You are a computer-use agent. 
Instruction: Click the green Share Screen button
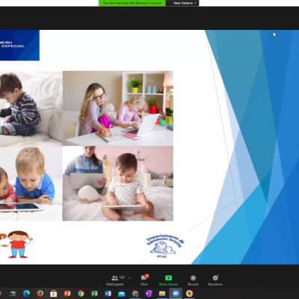point(168,280)
